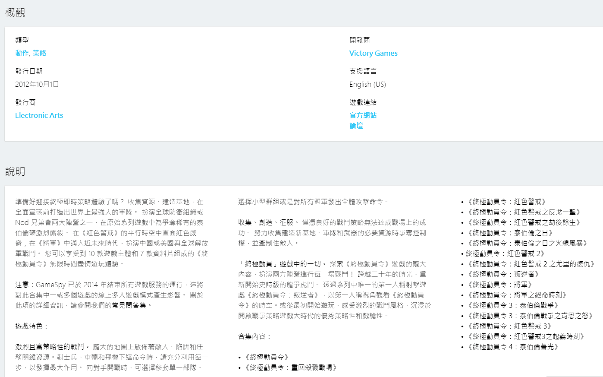Click list item 《終極動員令：重回殺戮戰場》

coord(290,367)
